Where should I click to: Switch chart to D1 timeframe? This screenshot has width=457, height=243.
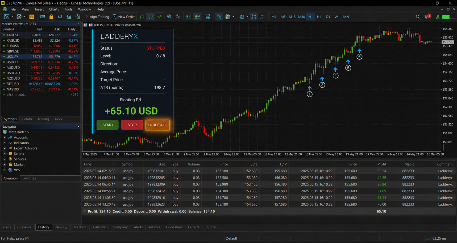pos(328,17)
